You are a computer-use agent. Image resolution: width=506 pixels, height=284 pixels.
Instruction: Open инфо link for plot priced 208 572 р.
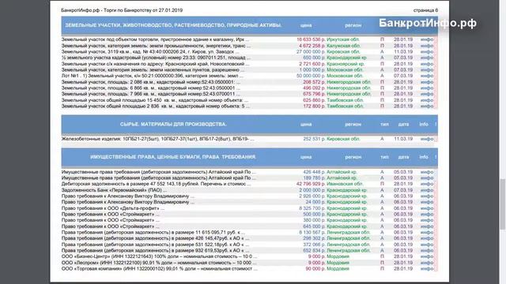tap(427, 82)
